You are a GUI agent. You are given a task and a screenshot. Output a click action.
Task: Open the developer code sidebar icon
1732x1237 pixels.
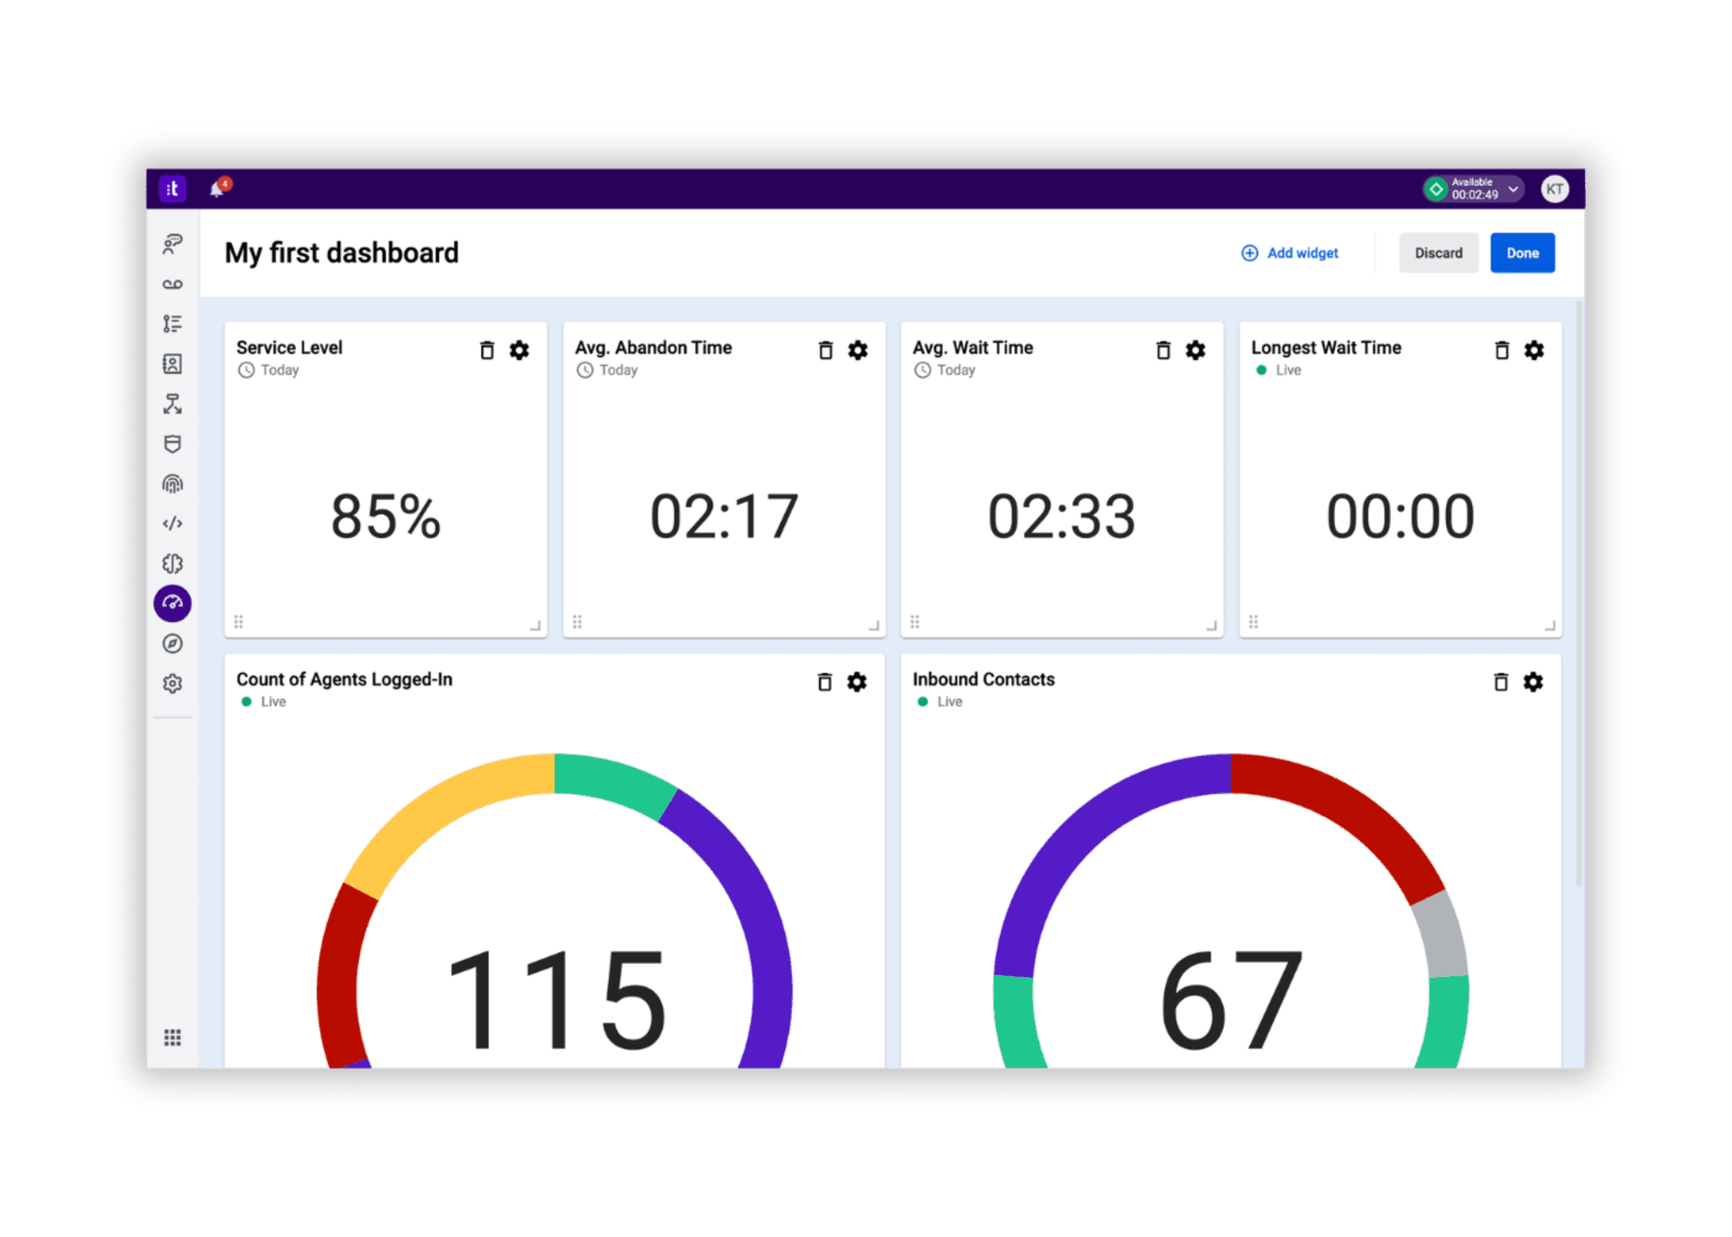pyautogui.click(x=171, y=523)
